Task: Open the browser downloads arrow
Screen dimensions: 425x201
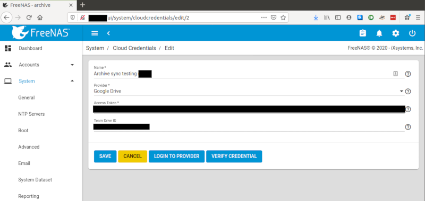Action: 316,17
